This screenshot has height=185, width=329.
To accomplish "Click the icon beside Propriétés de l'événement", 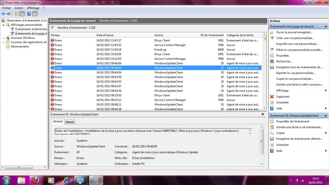I will pyautogui.click(x=272, y=121).
